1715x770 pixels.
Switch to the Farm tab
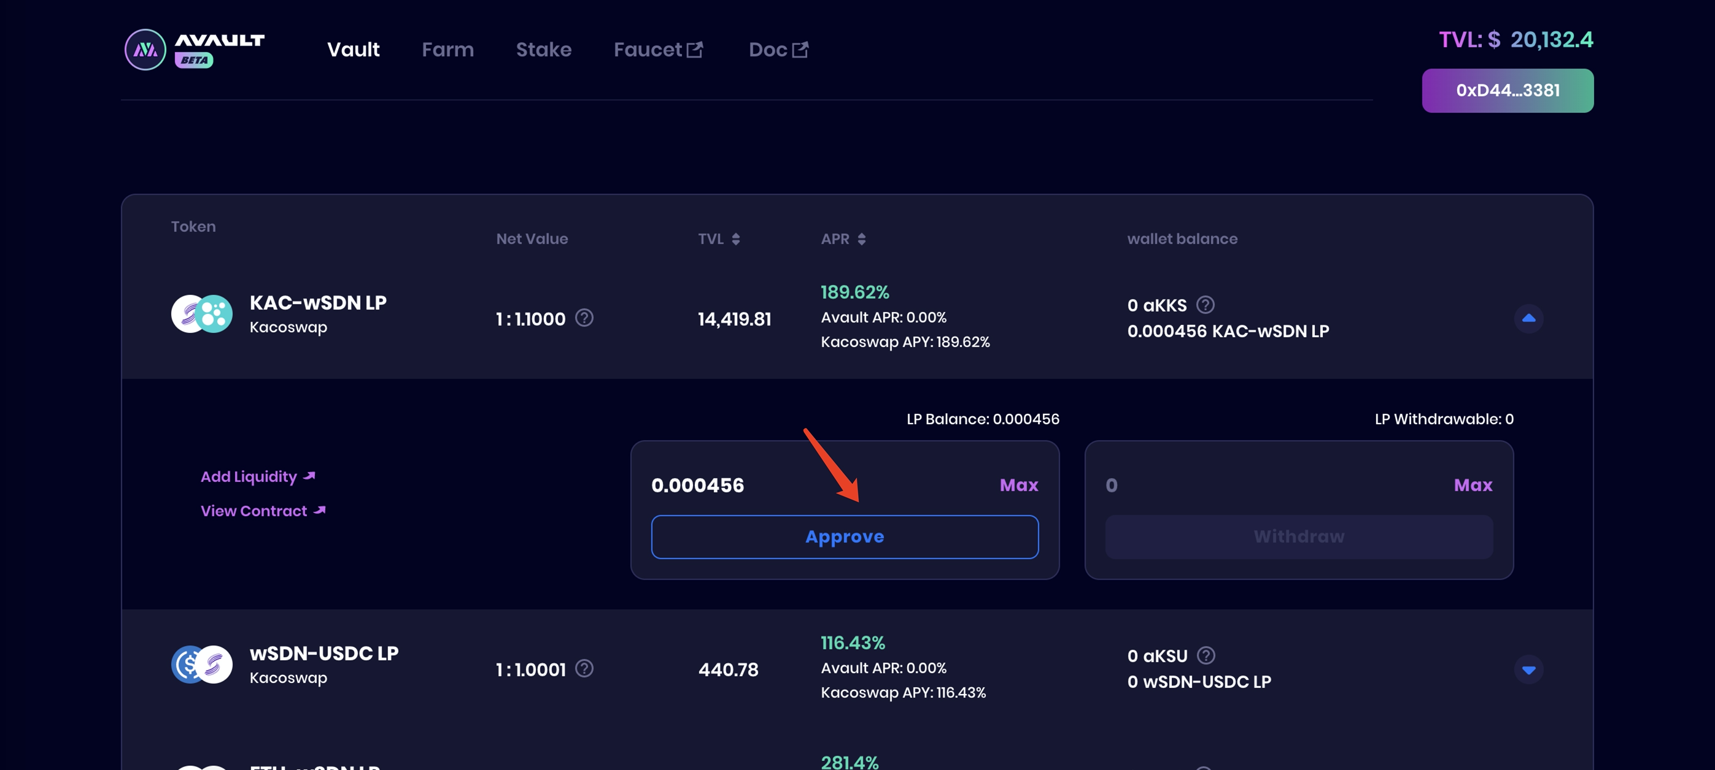click(x=447, y=50)
